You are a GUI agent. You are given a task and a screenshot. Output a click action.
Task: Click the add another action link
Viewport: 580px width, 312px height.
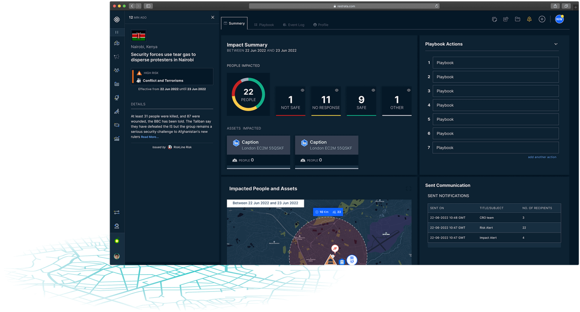pos(542,157)
